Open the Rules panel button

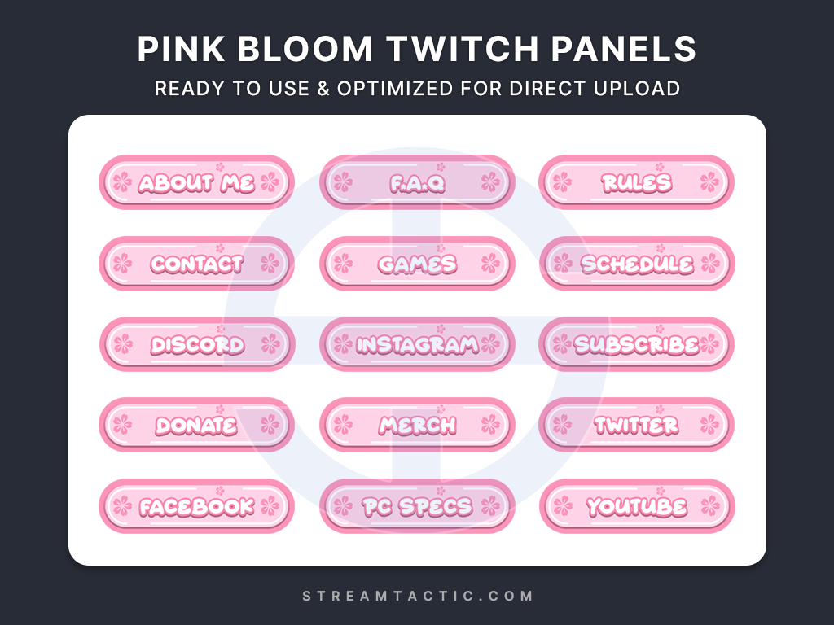pyautogui.click(x=637, y=182)
